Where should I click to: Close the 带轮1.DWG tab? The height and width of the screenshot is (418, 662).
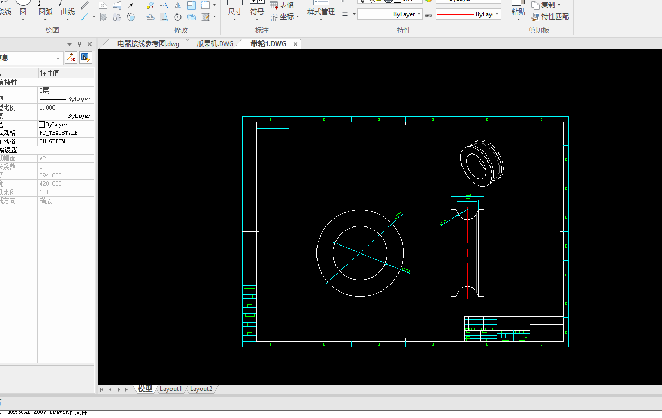[x=295, y=44]
